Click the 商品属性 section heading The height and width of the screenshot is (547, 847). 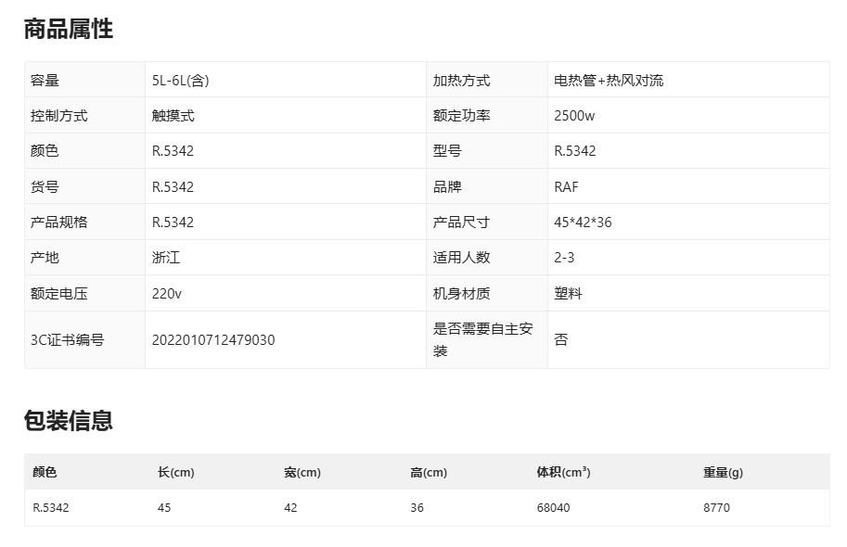[69, 29]
